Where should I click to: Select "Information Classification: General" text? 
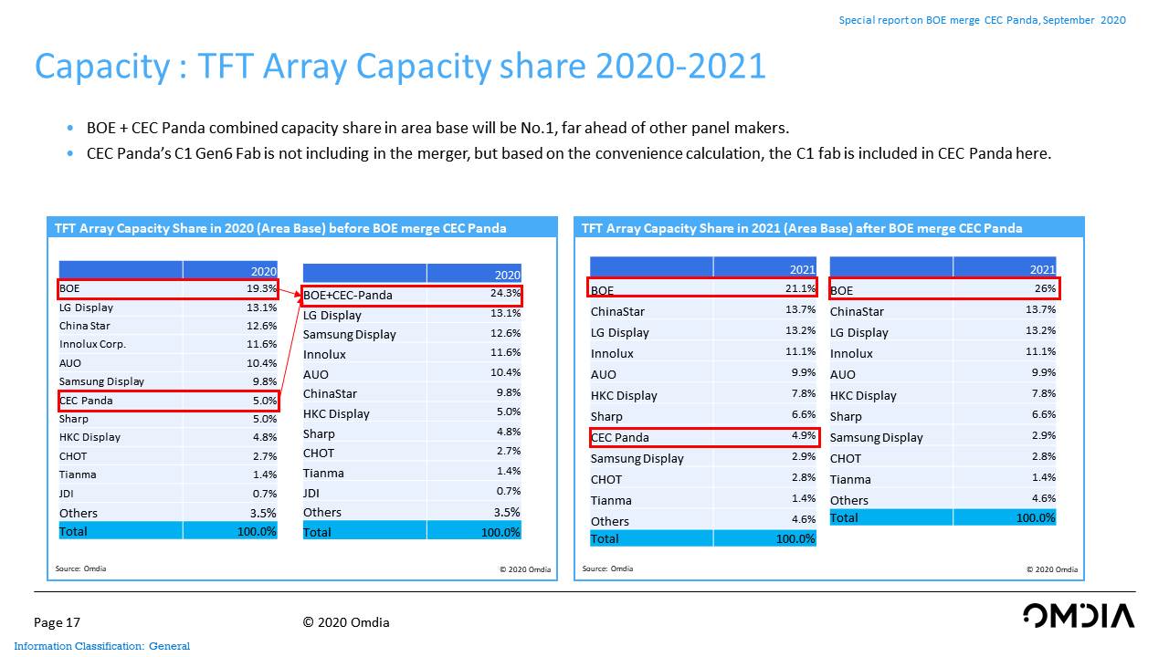pos(102,647)
